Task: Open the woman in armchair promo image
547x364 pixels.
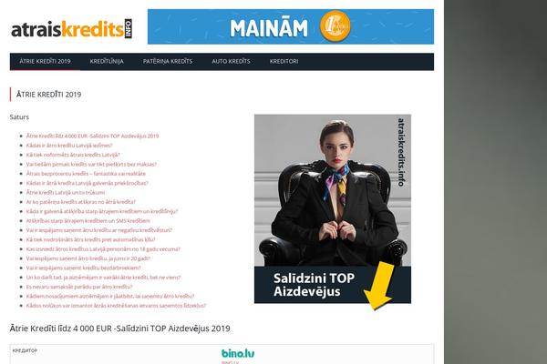Action: [x=333, y=209]
